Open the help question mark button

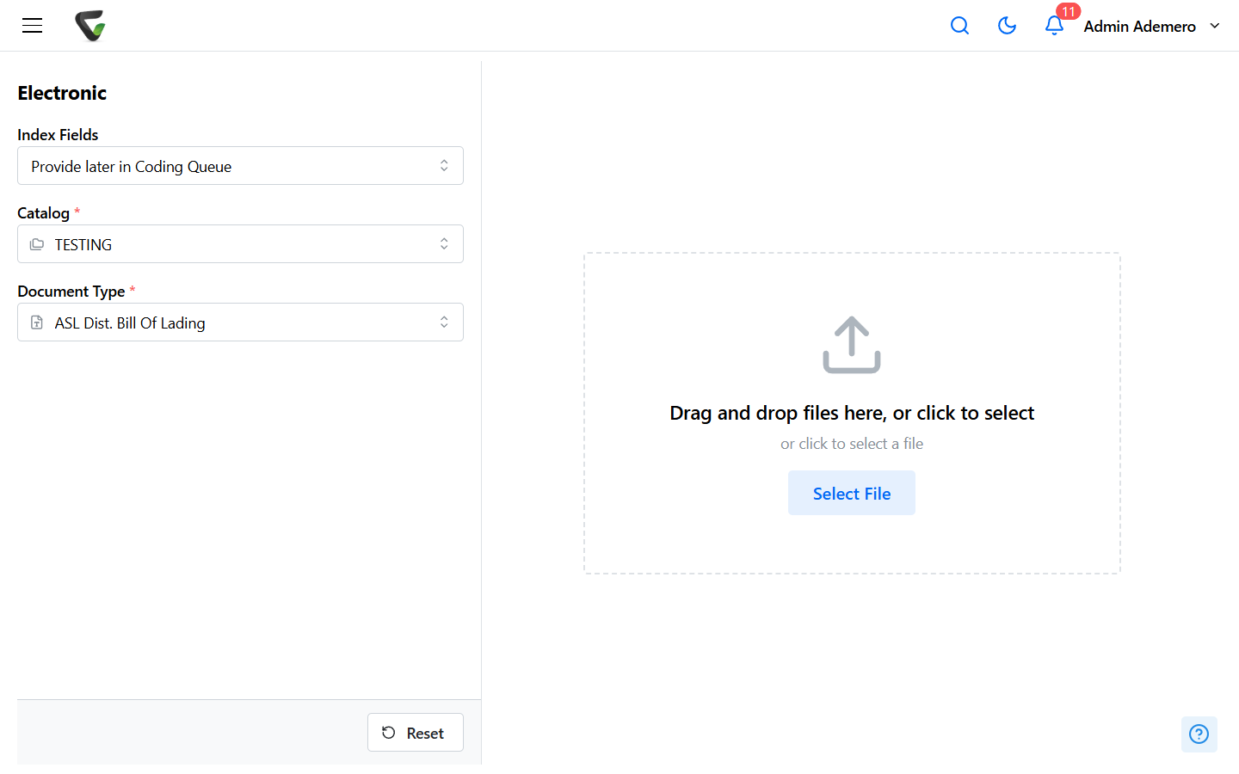1199,734
